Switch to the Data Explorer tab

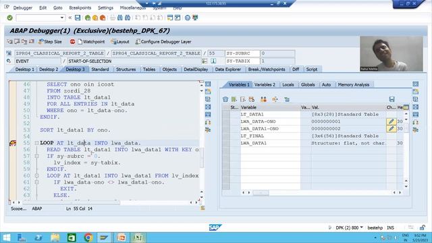click(x=228, y=70)
